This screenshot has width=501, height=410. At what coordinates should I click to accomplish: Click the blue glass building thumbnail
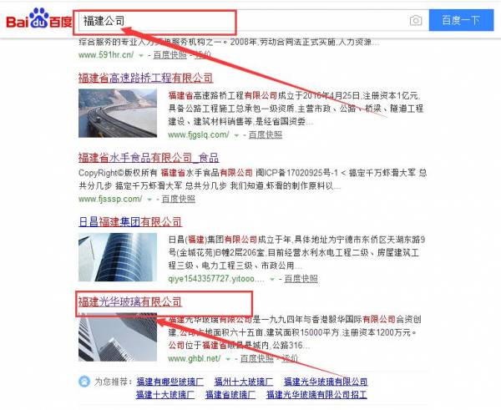[118, 257]
